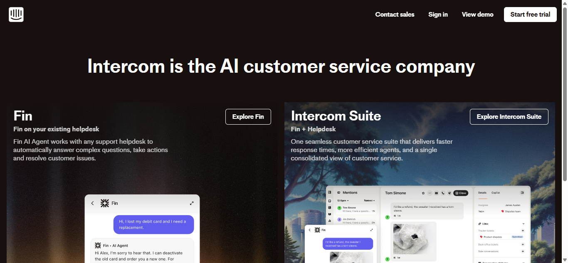
Task: Open the more options ellipsis icon
Action: (430, 193)
